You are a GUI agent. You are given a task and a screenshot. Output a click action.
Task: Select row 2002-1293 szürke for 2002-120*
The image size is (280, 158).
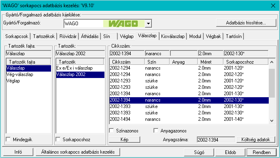coord(189,87)
